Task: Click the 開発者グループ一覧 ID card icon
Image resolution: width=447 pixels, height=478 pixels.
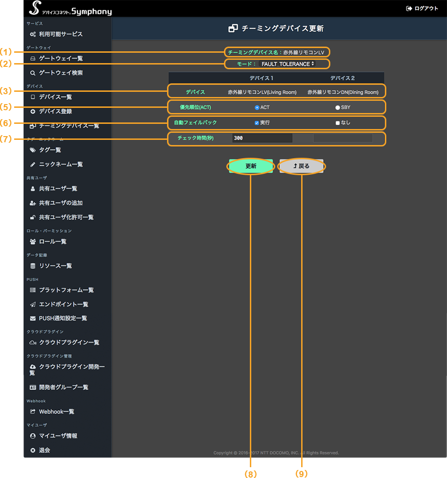Action: coord(33,388)
